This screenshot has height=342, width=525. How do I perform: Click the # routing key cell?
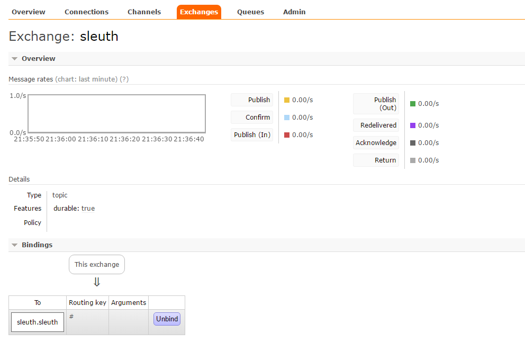[87, 322]
